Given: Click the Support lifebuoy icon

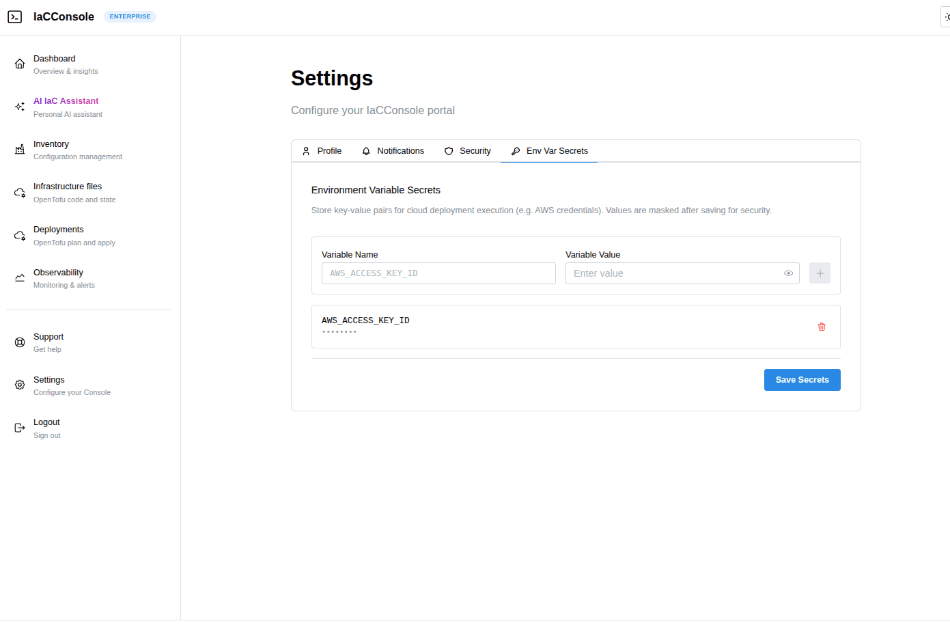Looking at the screenshot, I should tap(20, 342).
